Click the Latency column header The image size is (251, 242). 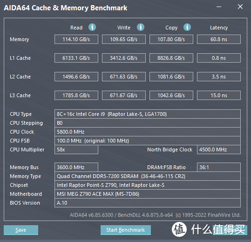[x=219, y=28]
